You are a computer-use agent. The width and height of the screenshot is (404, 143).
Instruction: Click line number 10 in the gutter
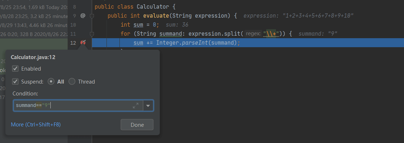coord(73,25)
